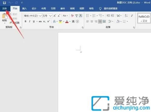Open Customize Quick Access Toolbar dropdown

point(22,3)
